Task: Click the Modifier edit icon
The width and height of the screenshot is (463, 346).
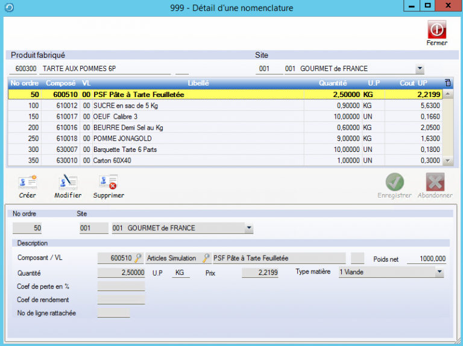Action: click(68, 182)
